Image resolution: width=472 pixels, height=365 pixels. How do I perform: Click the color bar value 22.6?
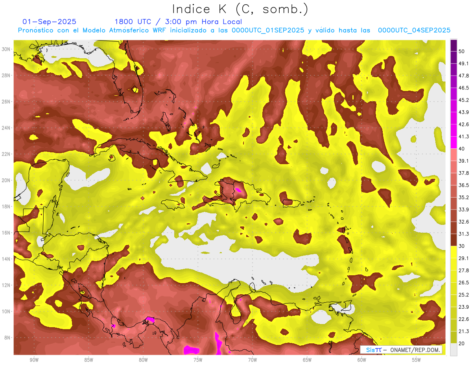pyautogui.click(x=463, y=319)
